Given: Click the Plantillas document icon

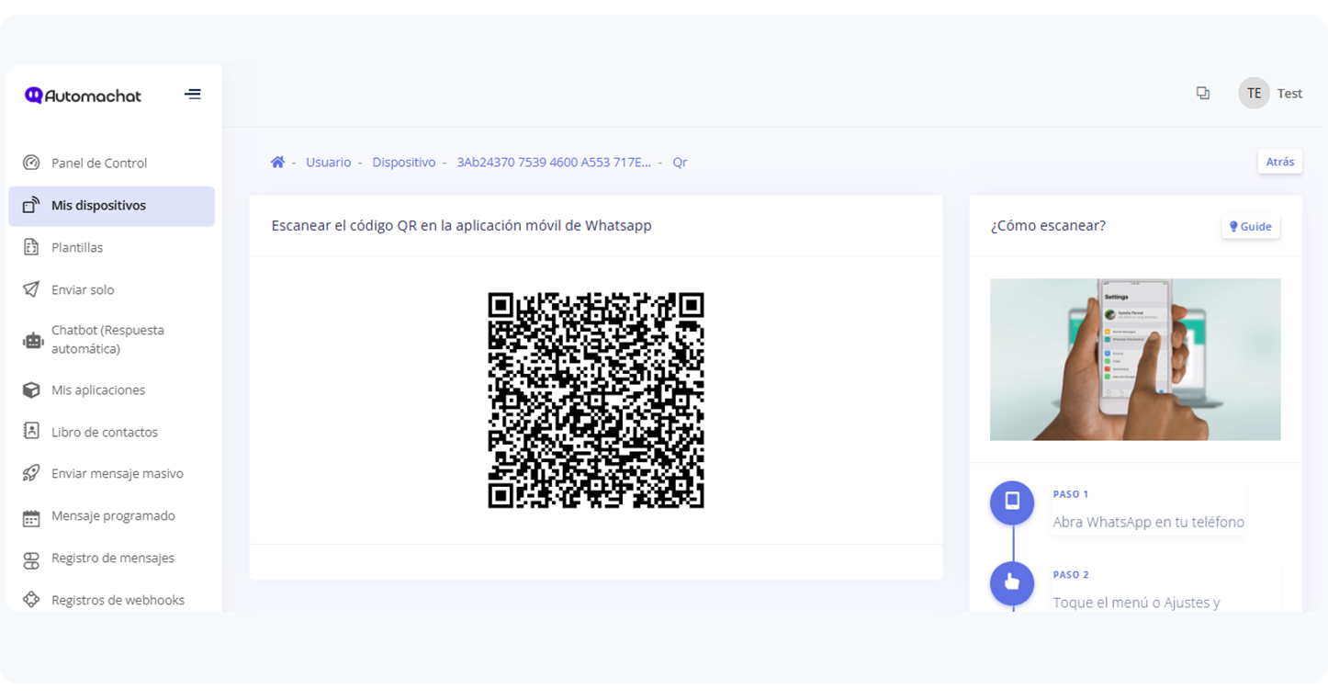Looking at the screenshot, I should point(31,247).
